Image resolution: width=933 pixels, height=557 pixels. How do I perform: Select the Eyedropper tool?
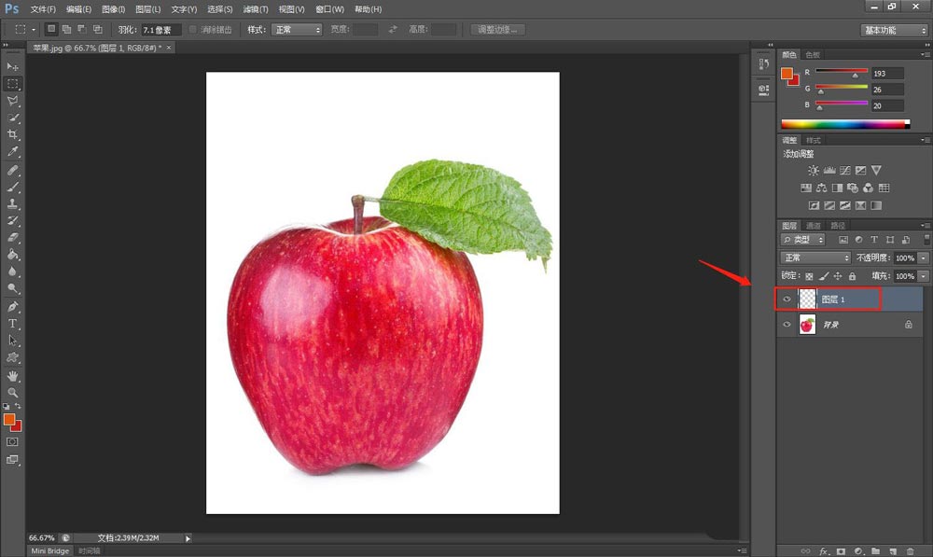pyautogui.click(x=12, y=152)
